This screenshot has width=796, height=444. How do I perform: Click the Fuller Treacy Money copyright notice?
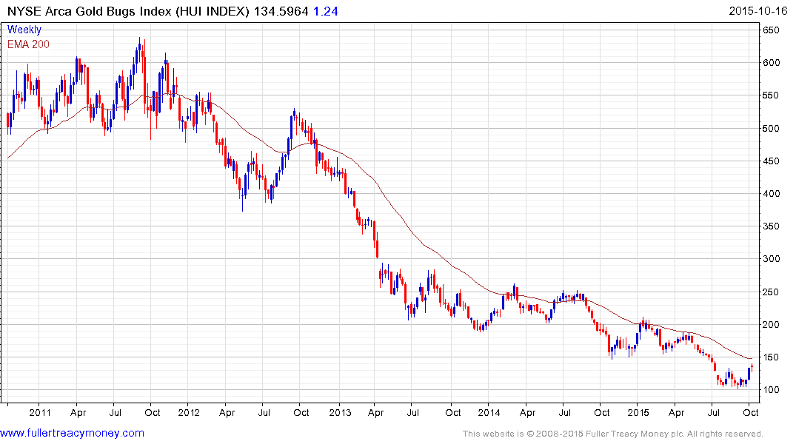[x=612, y=434]
